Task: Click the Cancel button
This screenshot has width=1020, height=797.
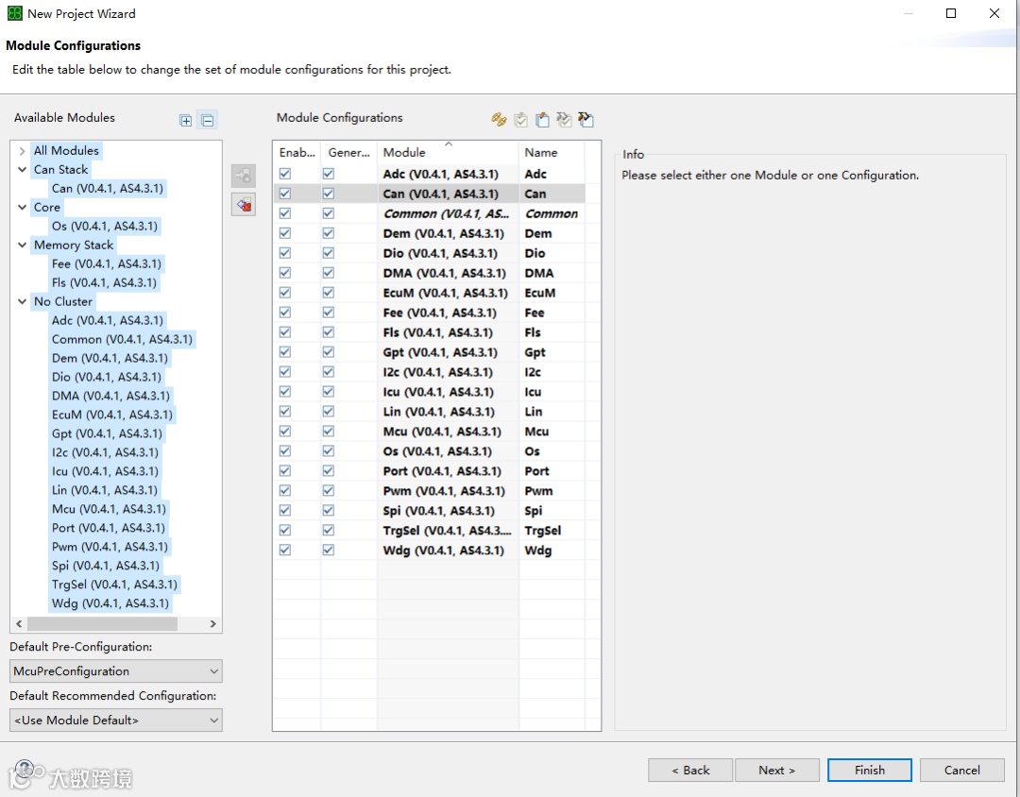Action: tap(962, 770)
